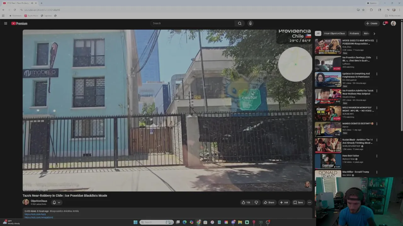This screenshot has height=226, width=403.
Task: Open options for Updates On Everything video
Action: point(377,74)
